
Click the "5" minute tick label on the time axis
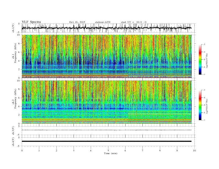coord(108,150)
